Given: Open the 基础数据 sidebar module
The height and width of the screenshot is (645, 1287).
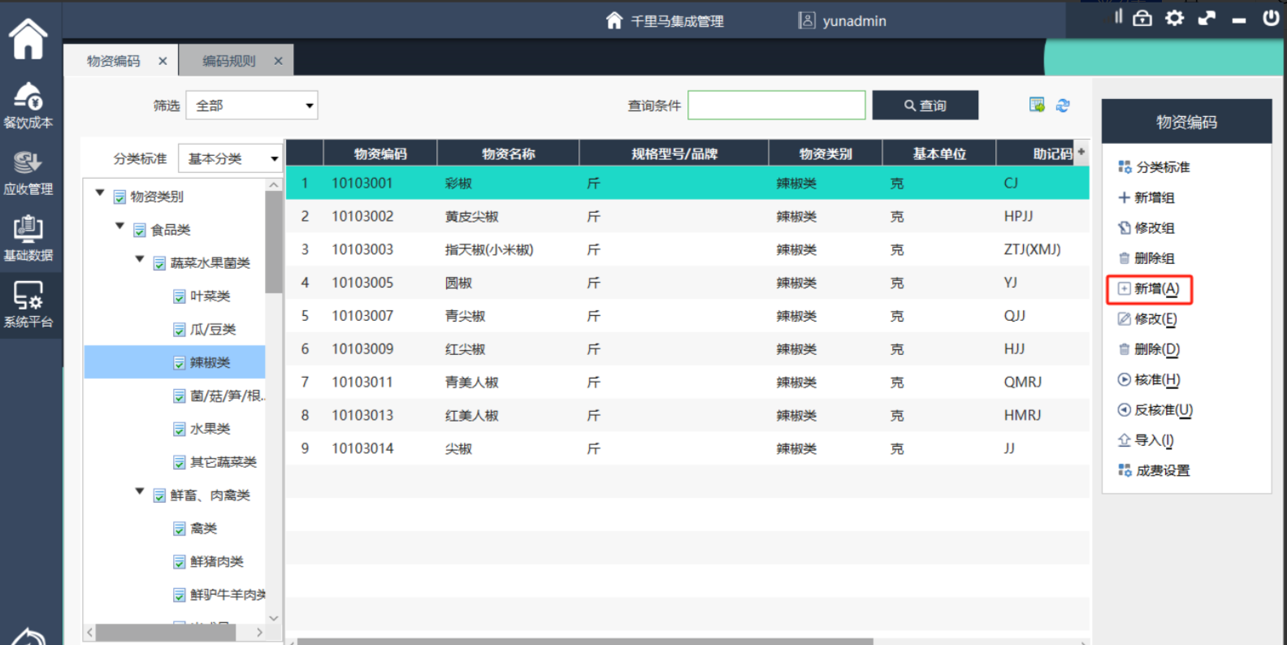Looking at the screenshot, I should click(x=28, y=239).
